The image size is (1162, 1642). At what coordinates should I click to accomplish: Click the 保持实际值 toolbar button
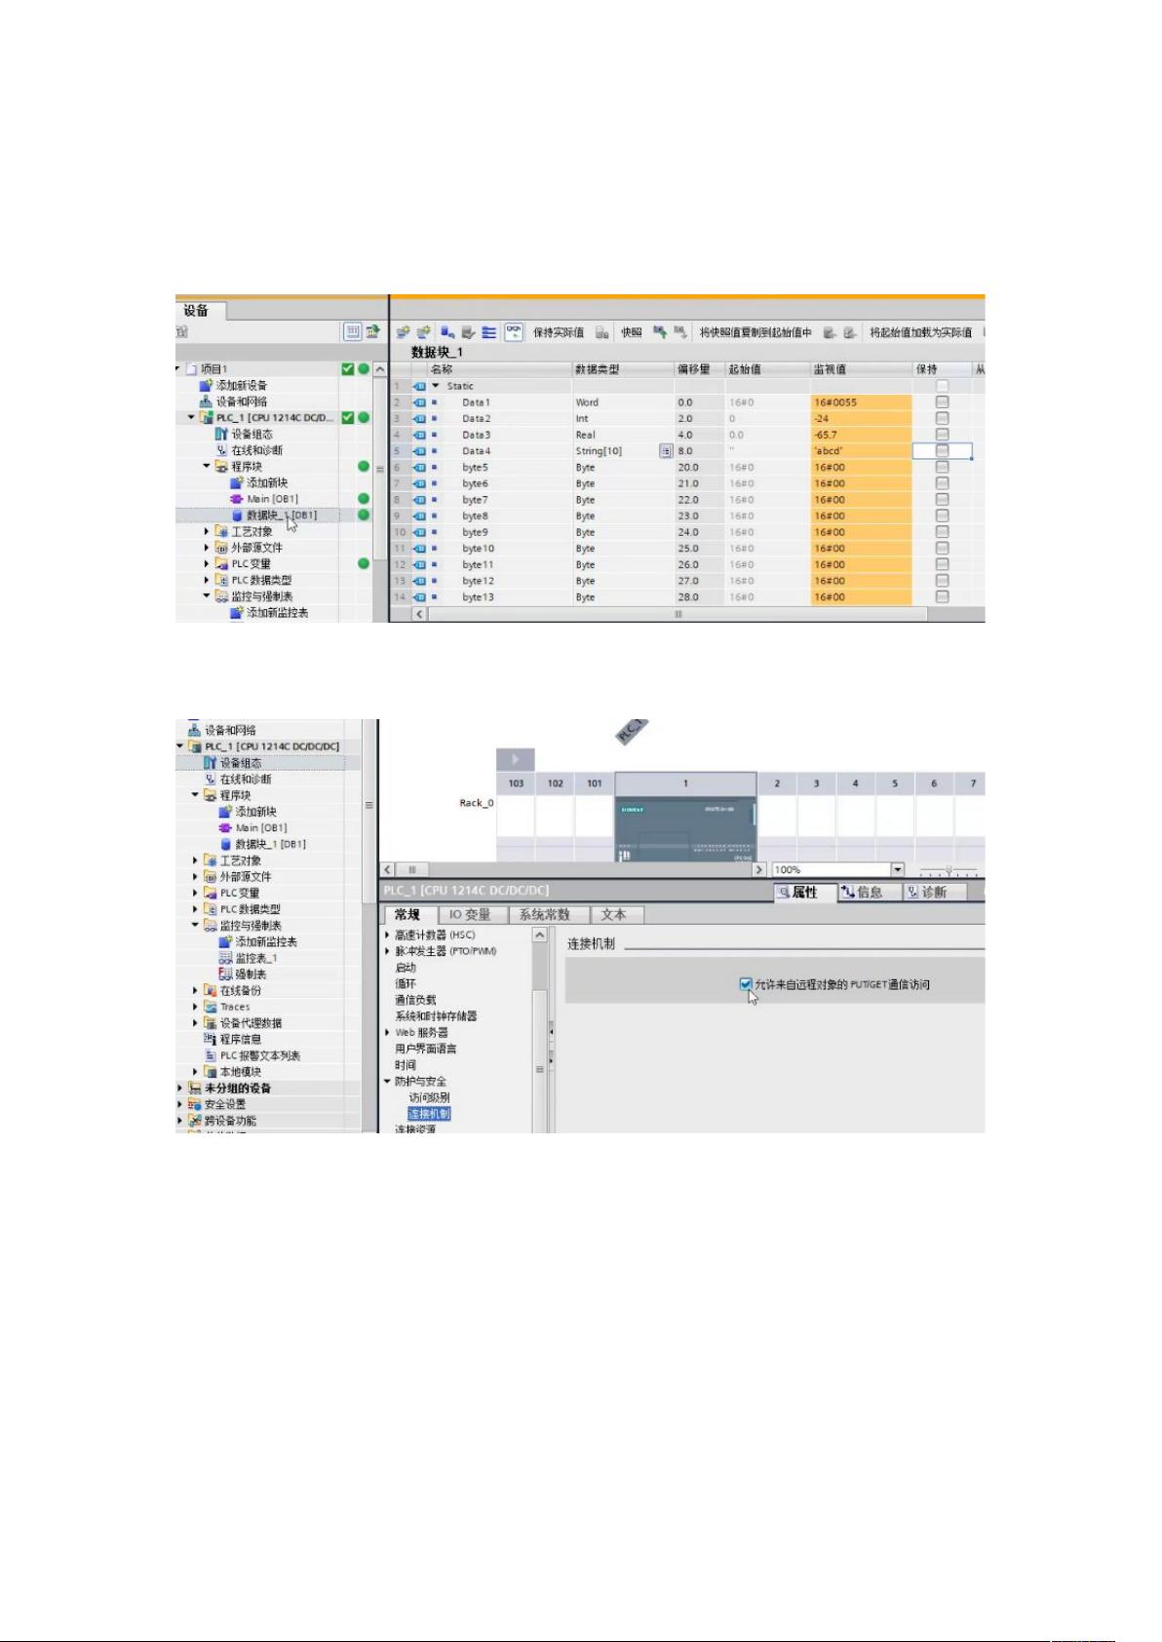(x=558, y=332)
